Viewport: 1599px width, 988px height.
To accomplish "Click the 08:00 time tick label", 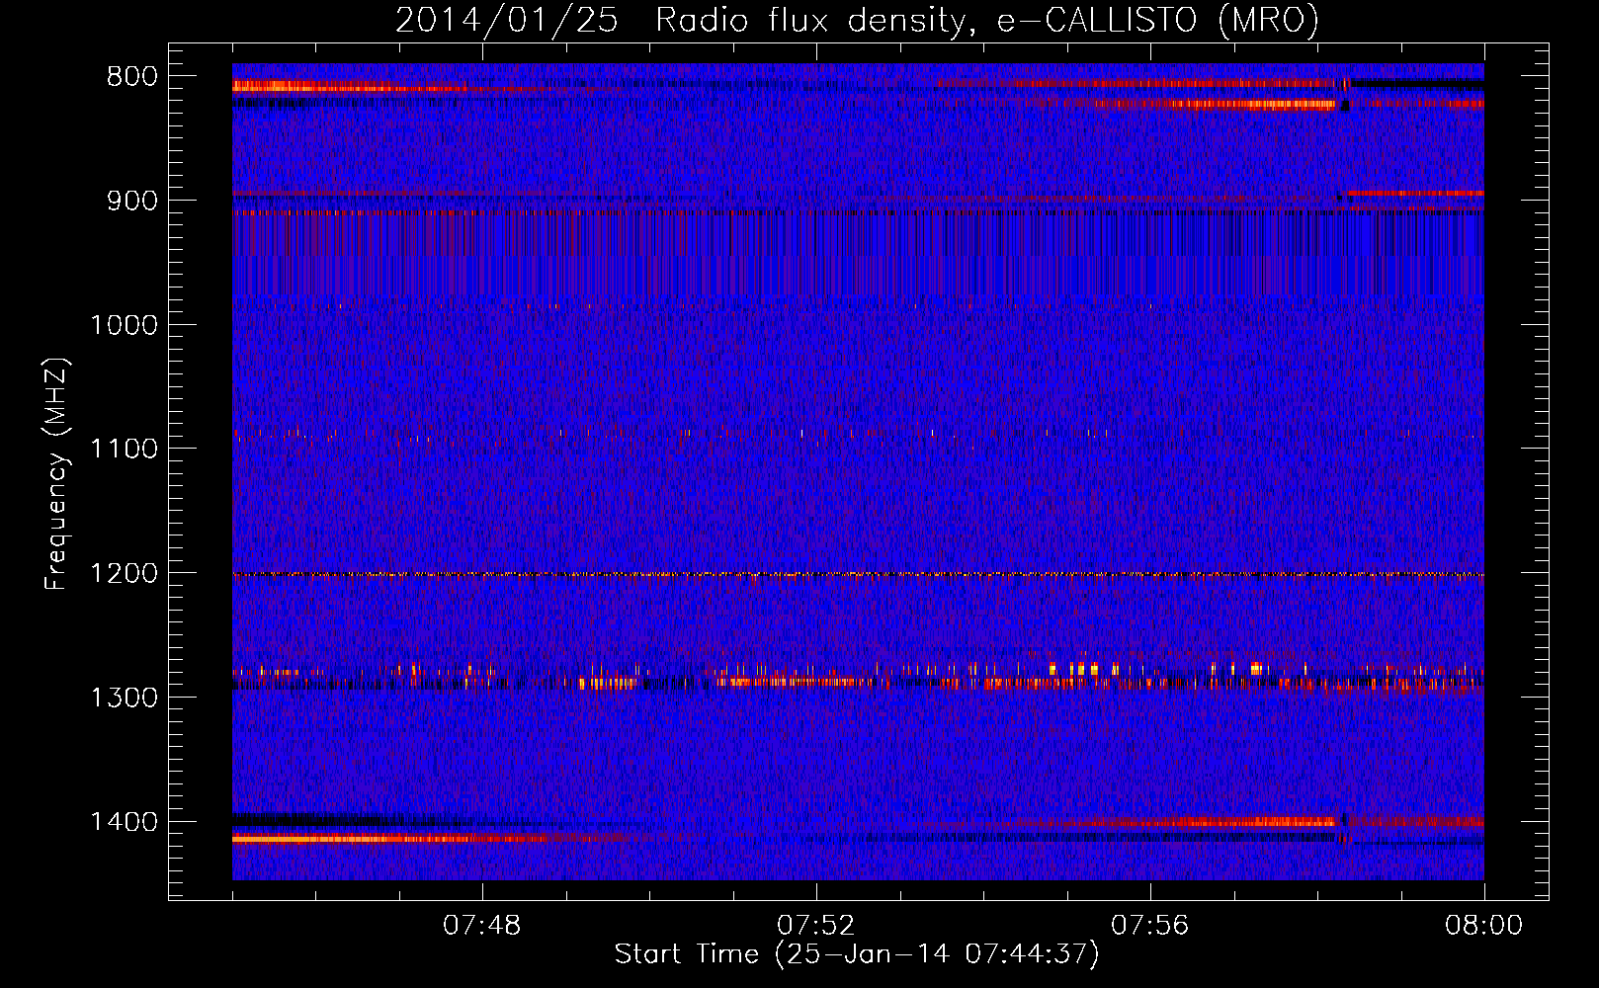I will [1483, 926].
